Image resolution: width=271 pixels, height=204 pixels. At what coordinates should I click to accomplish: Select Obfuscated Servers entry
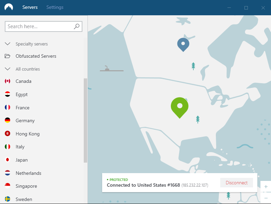pos(36,56)
